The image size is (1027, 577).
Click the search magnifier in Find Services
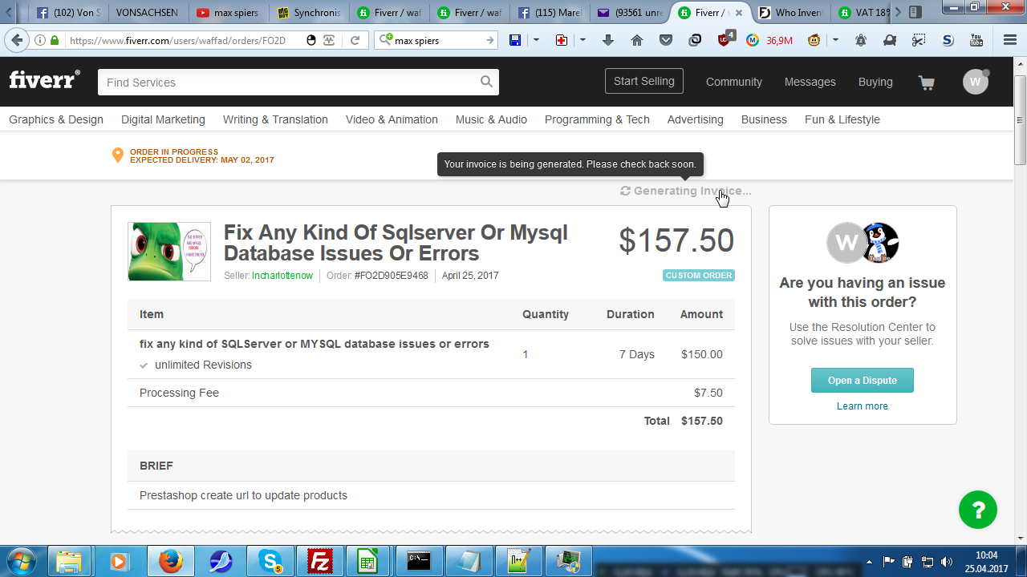[486, 82]
